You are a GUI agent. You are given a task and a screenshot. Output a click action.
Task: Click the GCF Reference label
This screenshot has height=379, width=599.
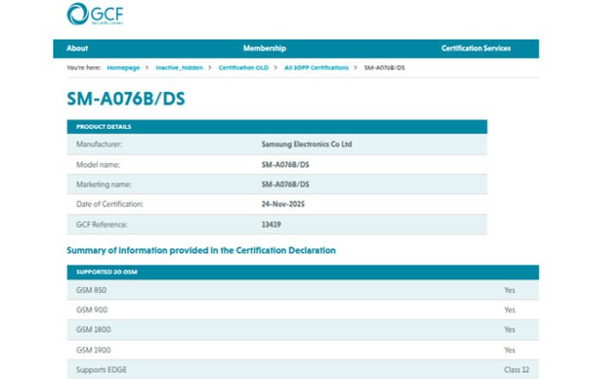102,224
